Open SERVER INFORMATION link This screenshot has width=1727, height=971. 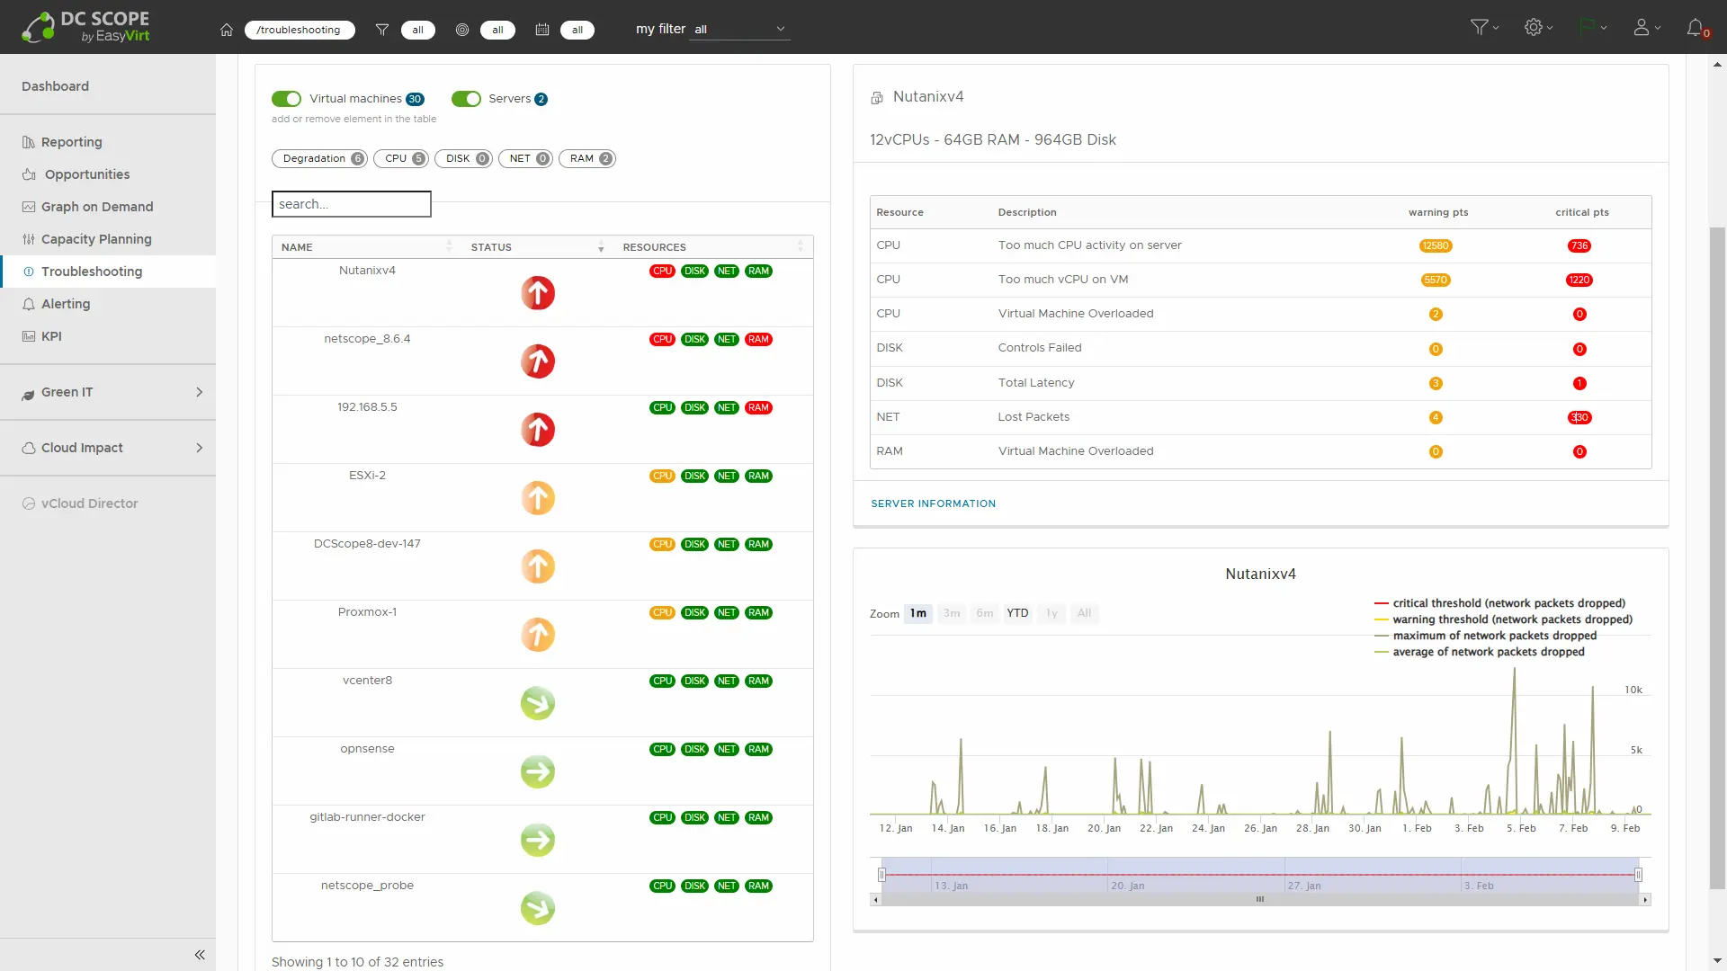[933, 503]
